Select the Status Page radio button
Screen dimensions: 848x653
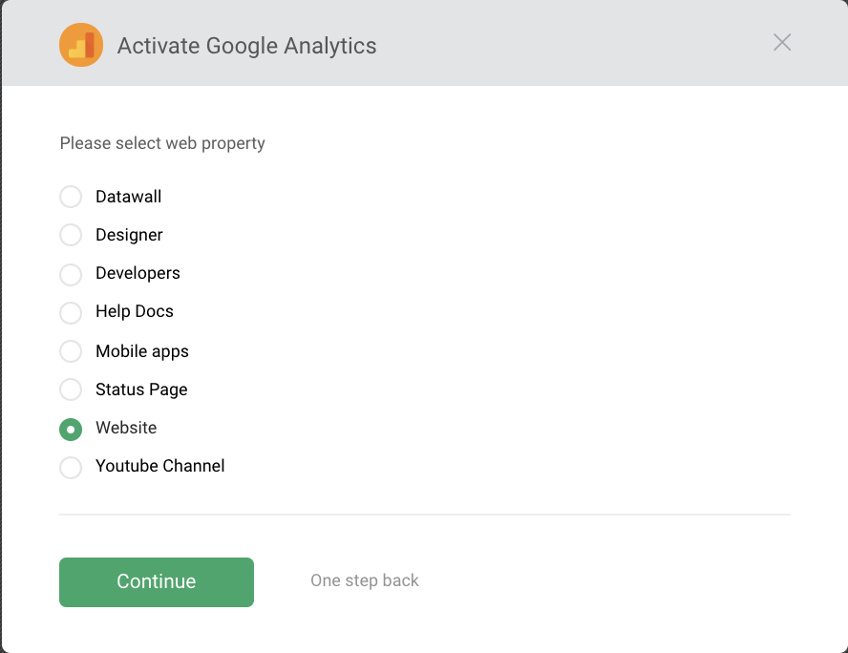click(x=71, y=390)
